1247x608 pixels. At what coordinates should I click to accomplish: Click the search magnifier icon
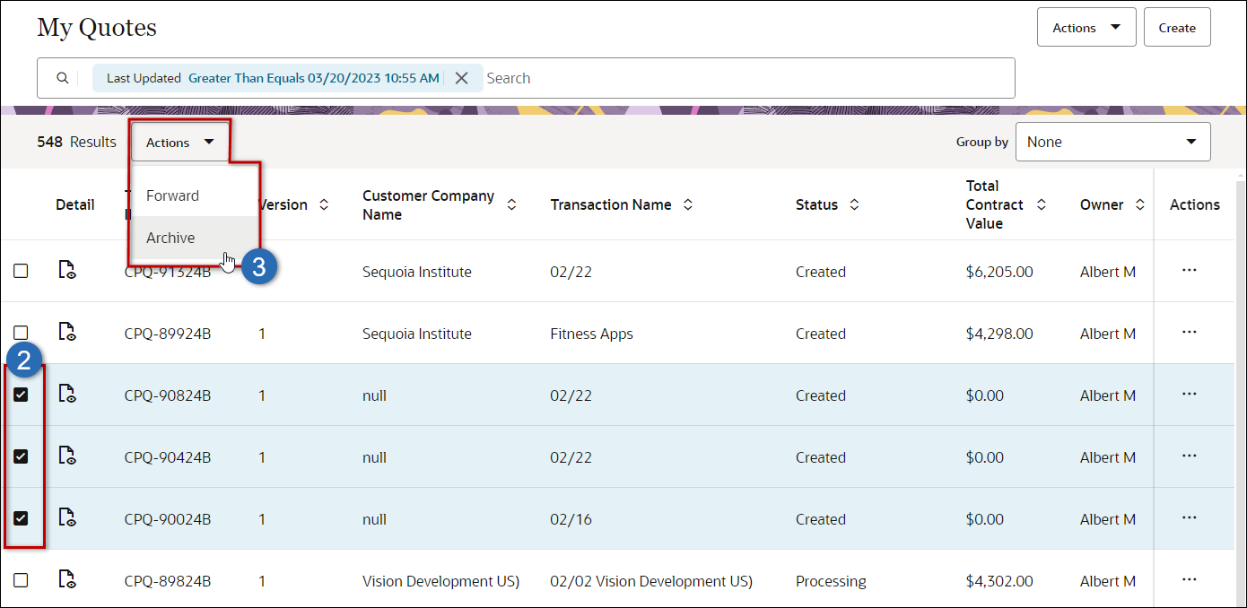pos(61,78)
